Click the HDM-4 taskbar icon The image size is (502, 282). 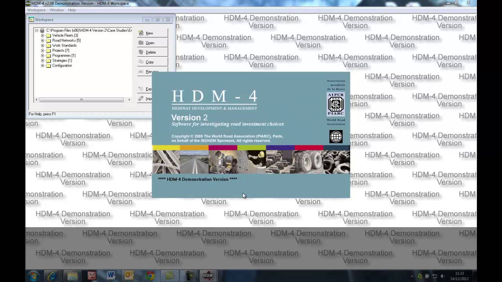208,276
